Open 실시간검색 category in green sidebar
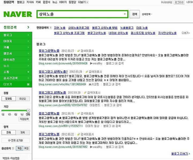 (x=16, y=78)
